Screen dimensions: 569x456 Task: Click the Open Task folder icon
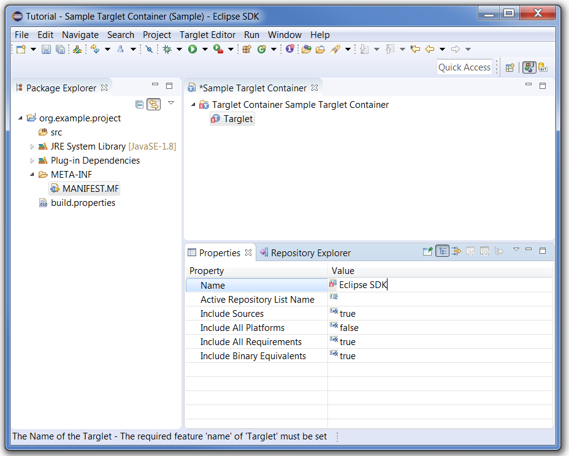(x=320, y=49)
